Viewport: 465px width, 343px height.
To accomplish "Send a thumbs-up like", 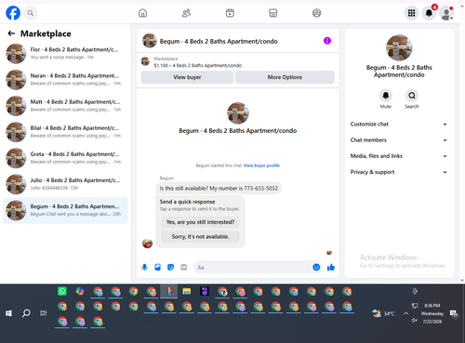I will pyautogui.click(x=331, y=267).
